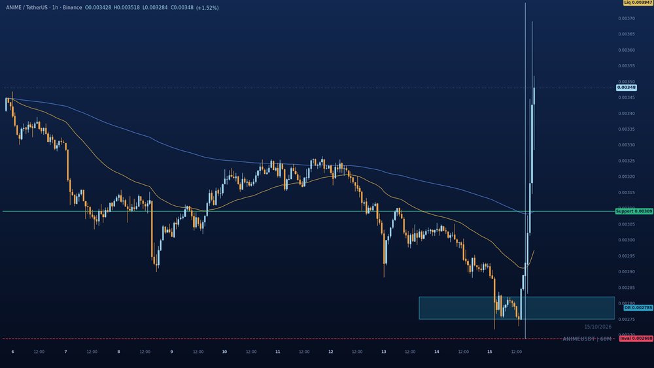Screen dimensions: 654x368
Task: Click the blue OB 0.002785 tag
Action: click(638, 308)
